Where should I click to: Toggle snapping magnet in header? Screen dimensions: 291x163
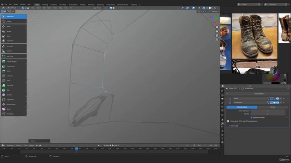click(x=111, y=8)
